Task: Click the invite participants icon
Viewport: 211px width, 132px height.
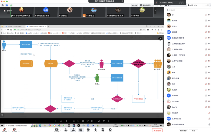Action: click(x=66, y=130)
